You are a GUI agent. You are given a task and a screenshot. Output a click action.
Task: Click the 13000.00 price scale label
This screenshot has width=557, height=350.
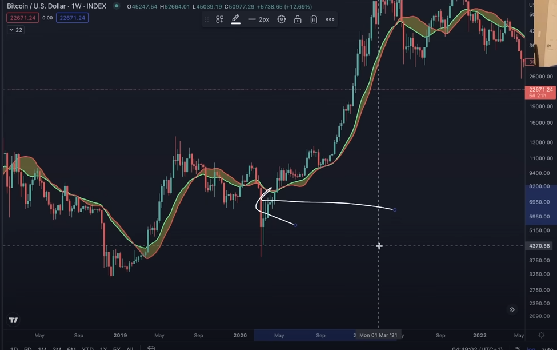coord(540,142)
